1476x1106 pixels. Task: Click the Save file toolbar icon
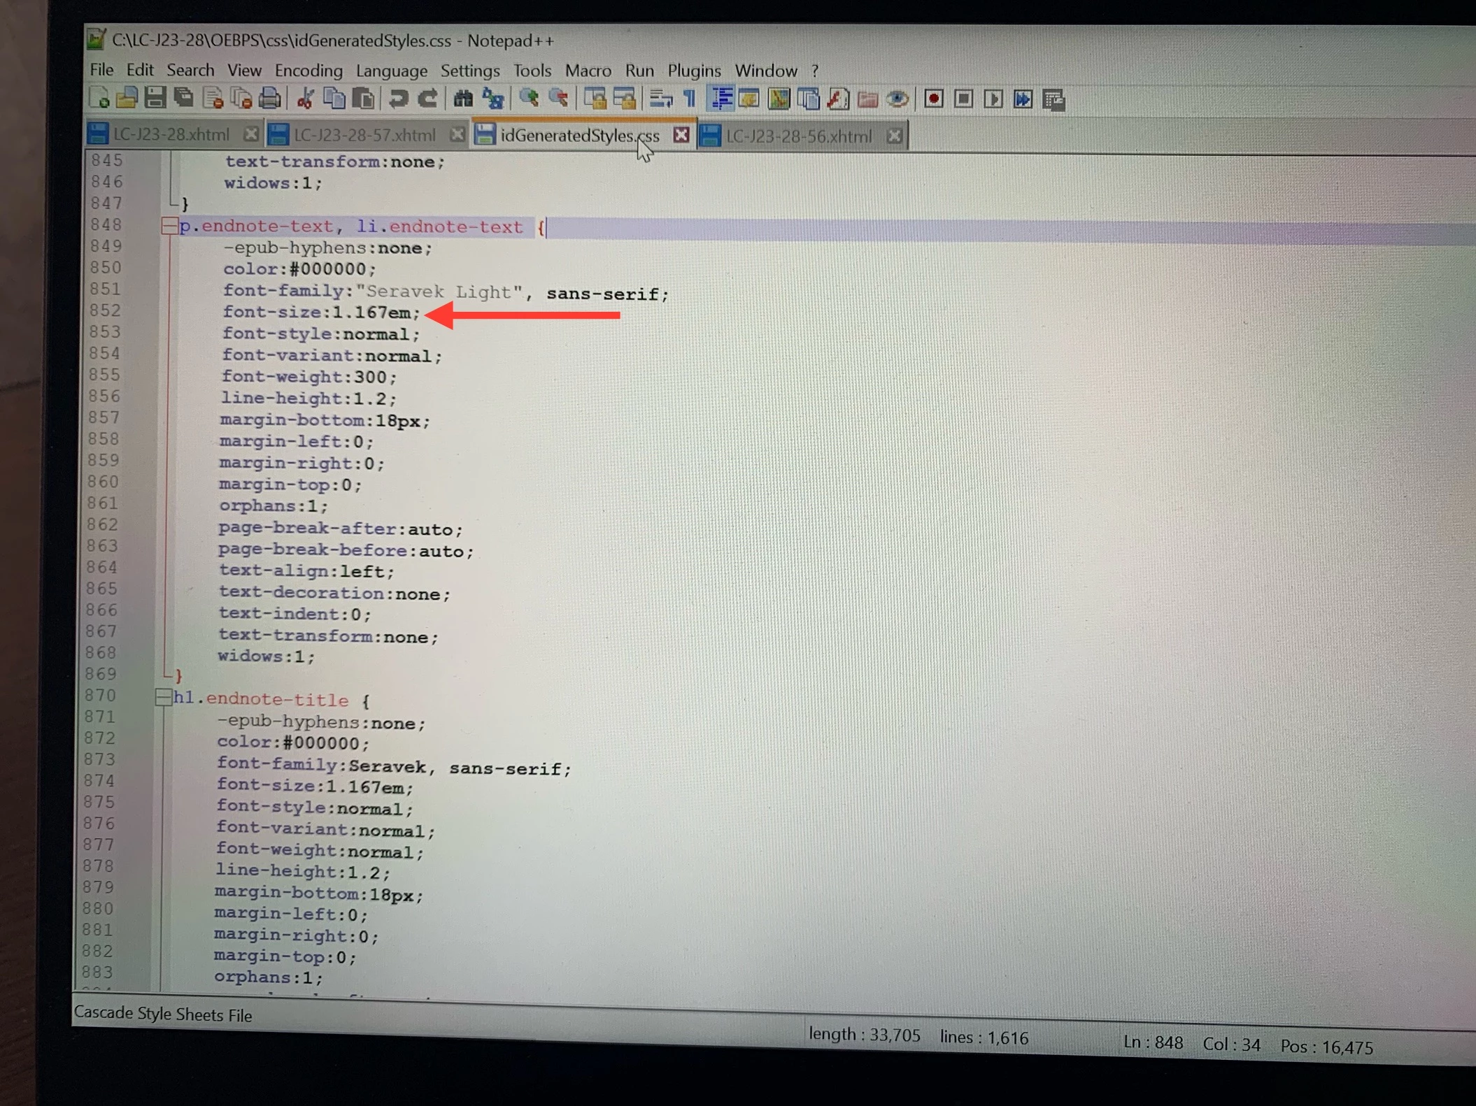[x=155, y=99]
